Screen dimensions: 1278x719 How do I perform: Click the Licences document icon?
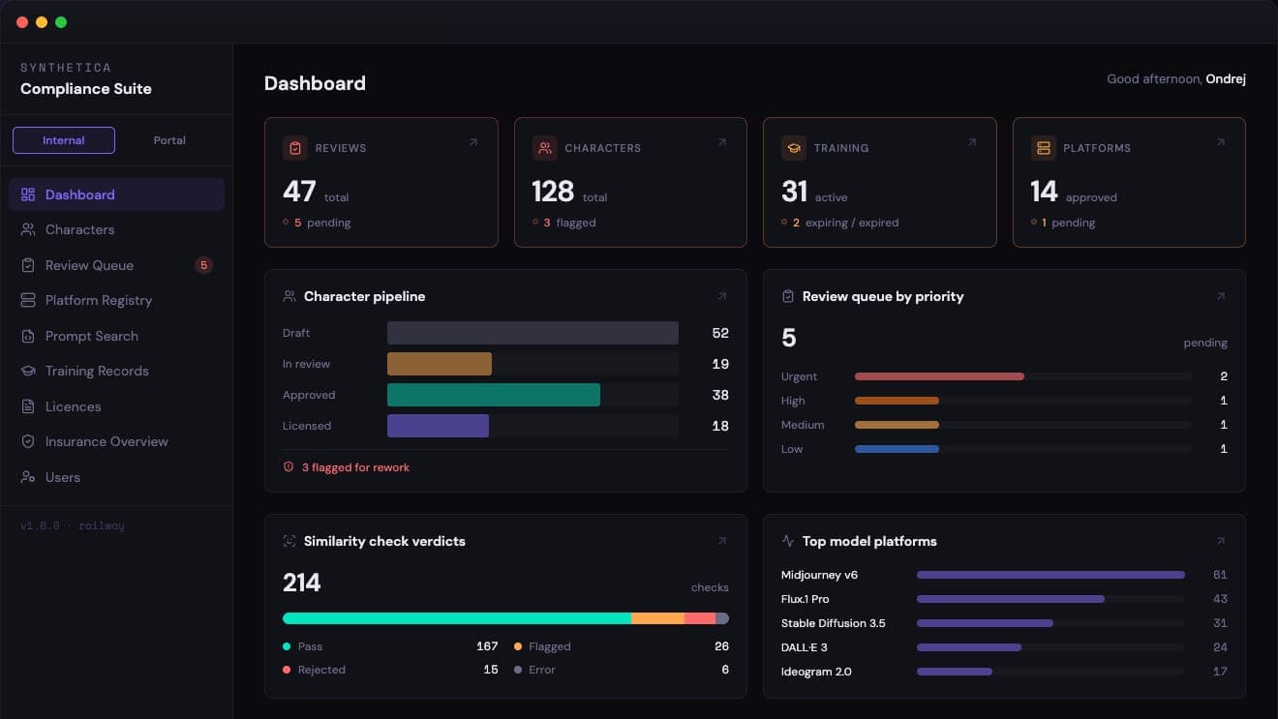click(28, 406)
